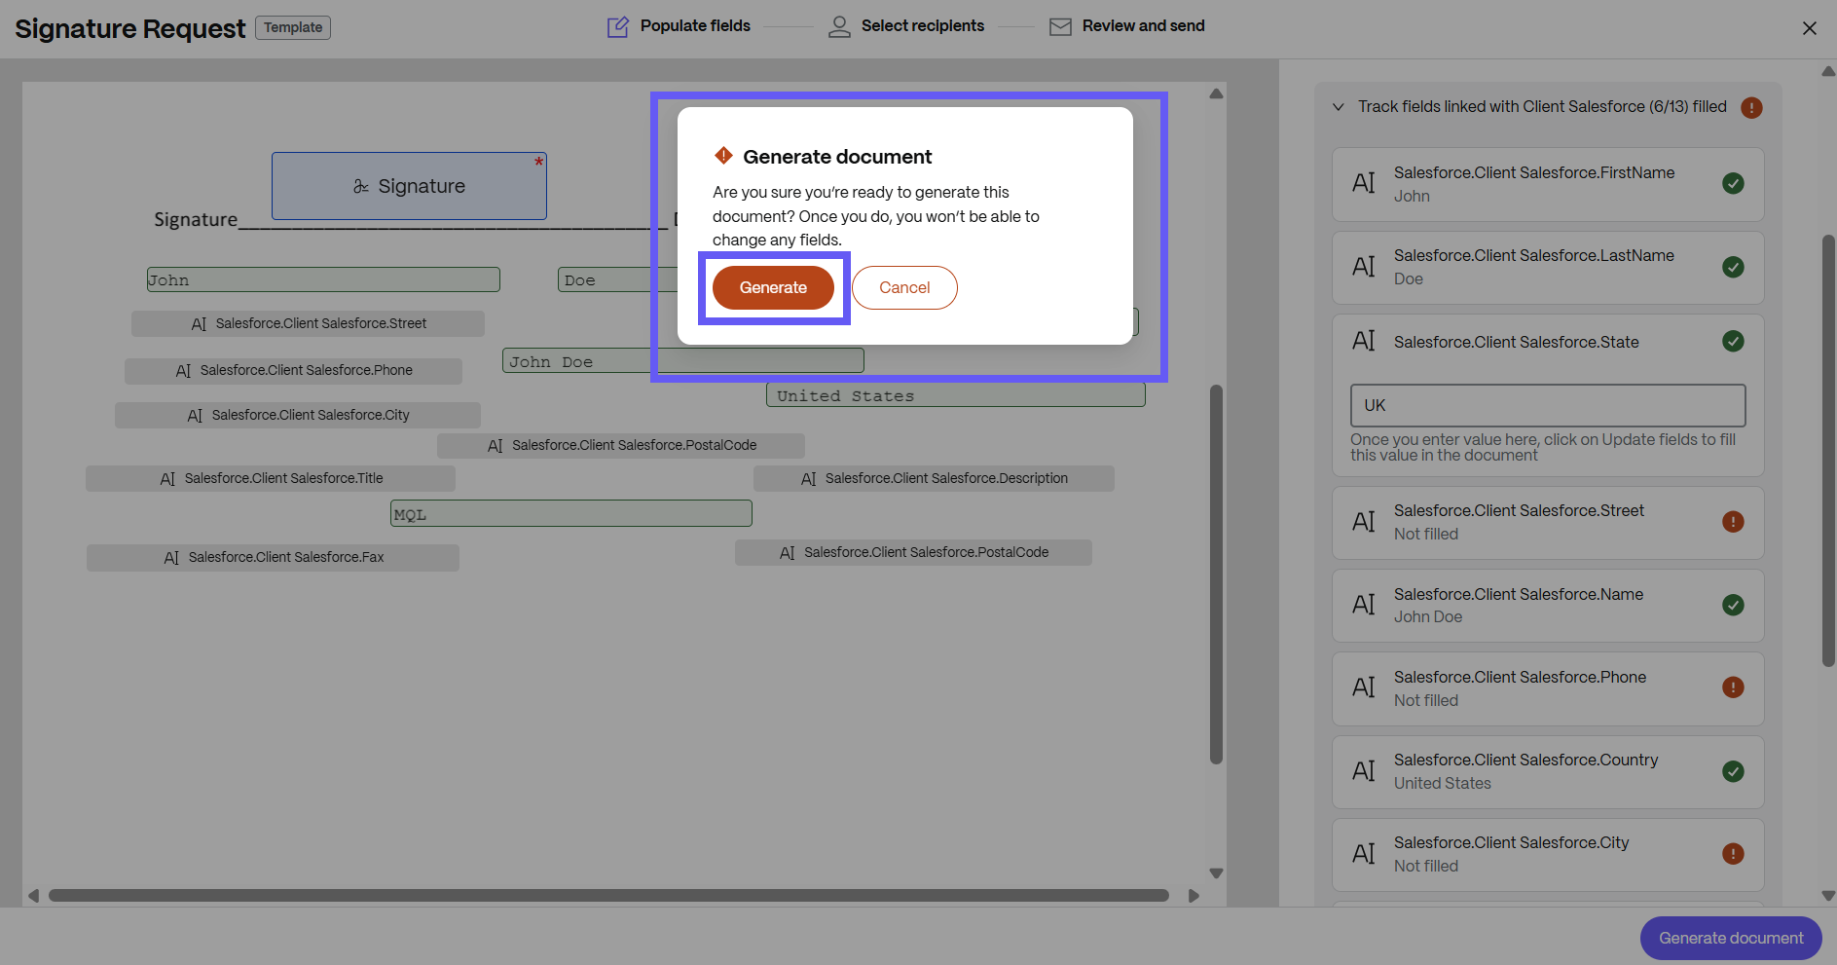Cancel the Generate document dialog
Image resolution: width=1837 pixels, height=965 pixels.
tap(904, 287)
